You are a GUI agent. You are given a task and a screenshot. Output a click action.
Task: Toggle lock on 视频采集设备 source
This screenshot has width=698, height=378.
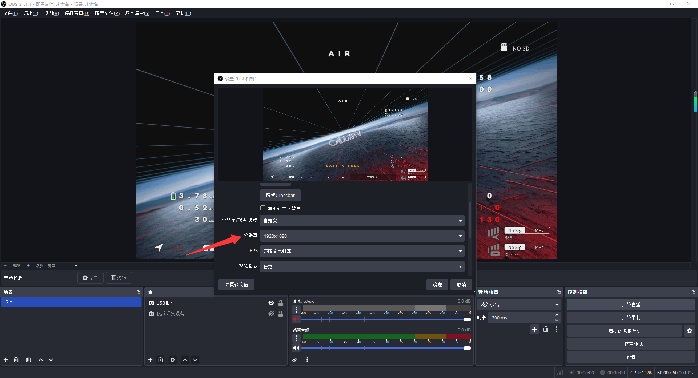point(281,314)
